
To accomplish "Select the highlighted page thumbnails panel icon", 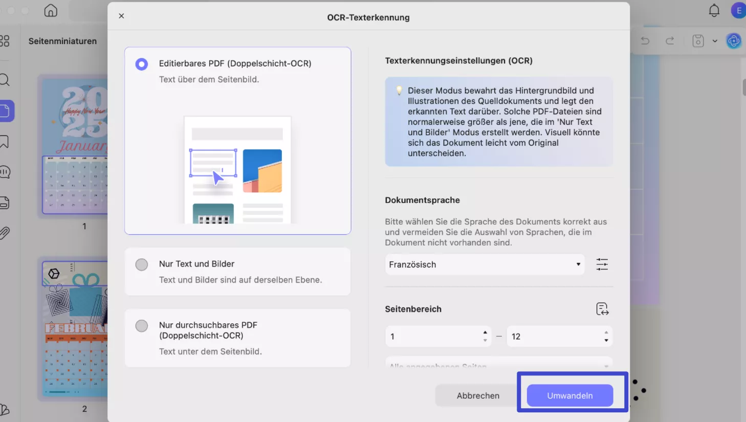I will 6,111.
